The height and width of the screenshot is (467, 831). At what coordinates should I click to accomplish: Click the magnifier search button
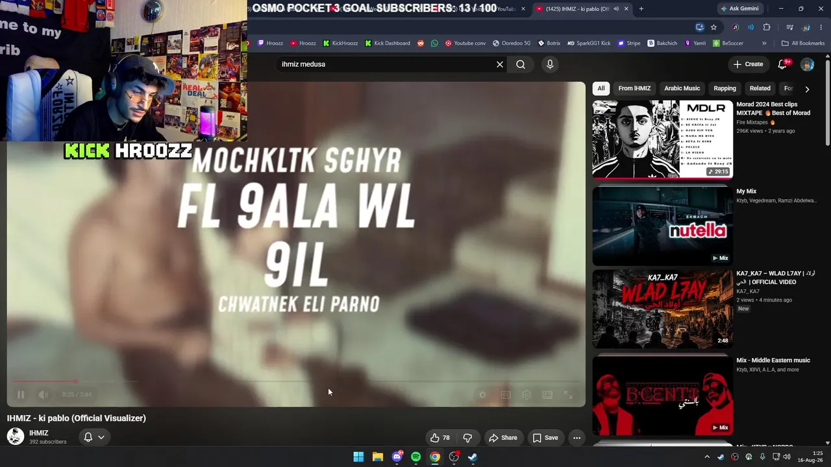pos(521,64)
